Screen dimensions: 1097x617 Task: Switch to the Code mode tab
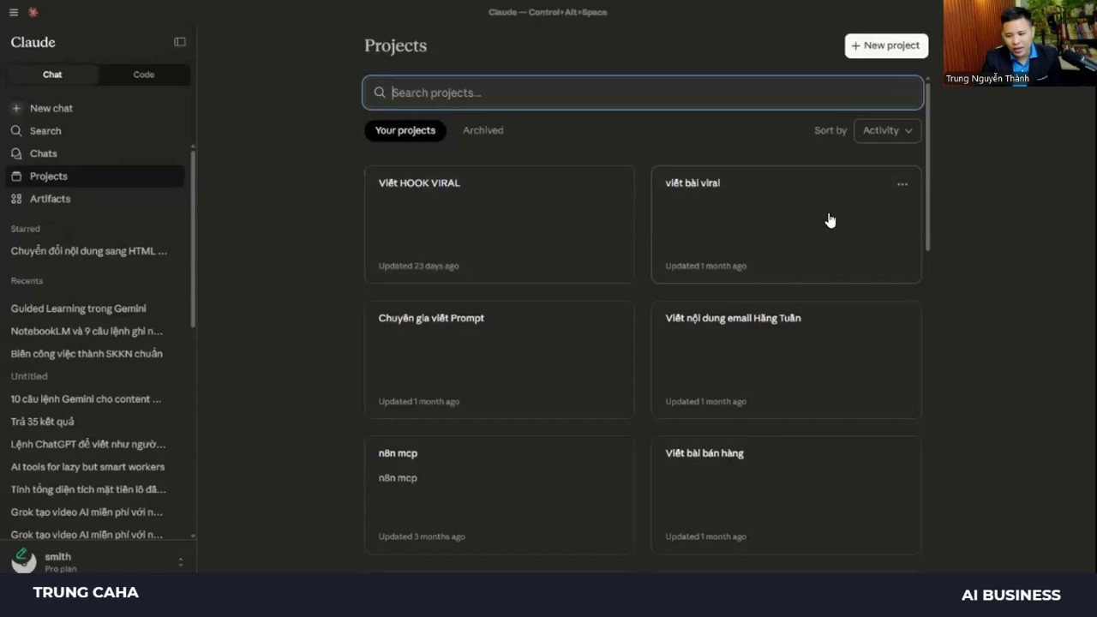[144, 75]
